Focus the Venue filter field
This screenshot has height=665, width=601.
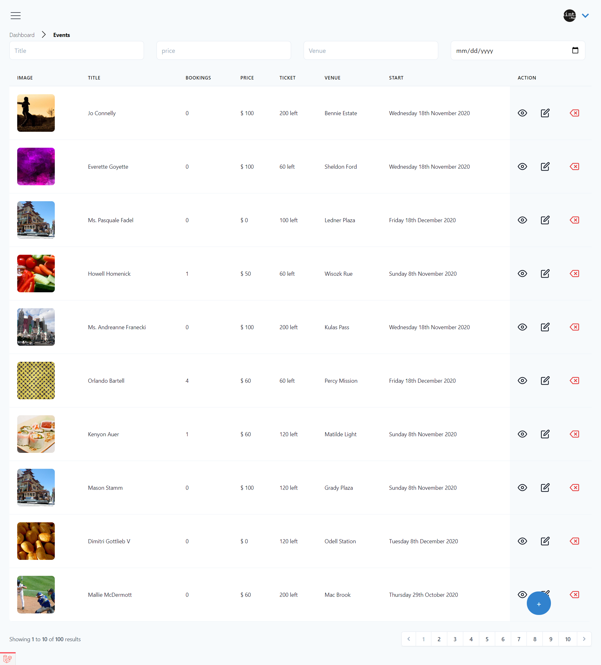370,50
